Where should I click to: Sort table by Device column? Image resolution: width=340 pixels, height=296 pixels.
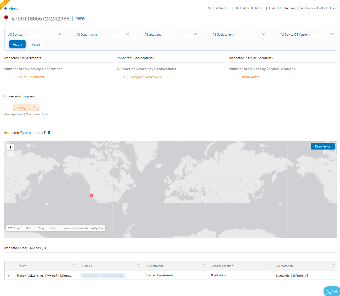pos(74,266)
